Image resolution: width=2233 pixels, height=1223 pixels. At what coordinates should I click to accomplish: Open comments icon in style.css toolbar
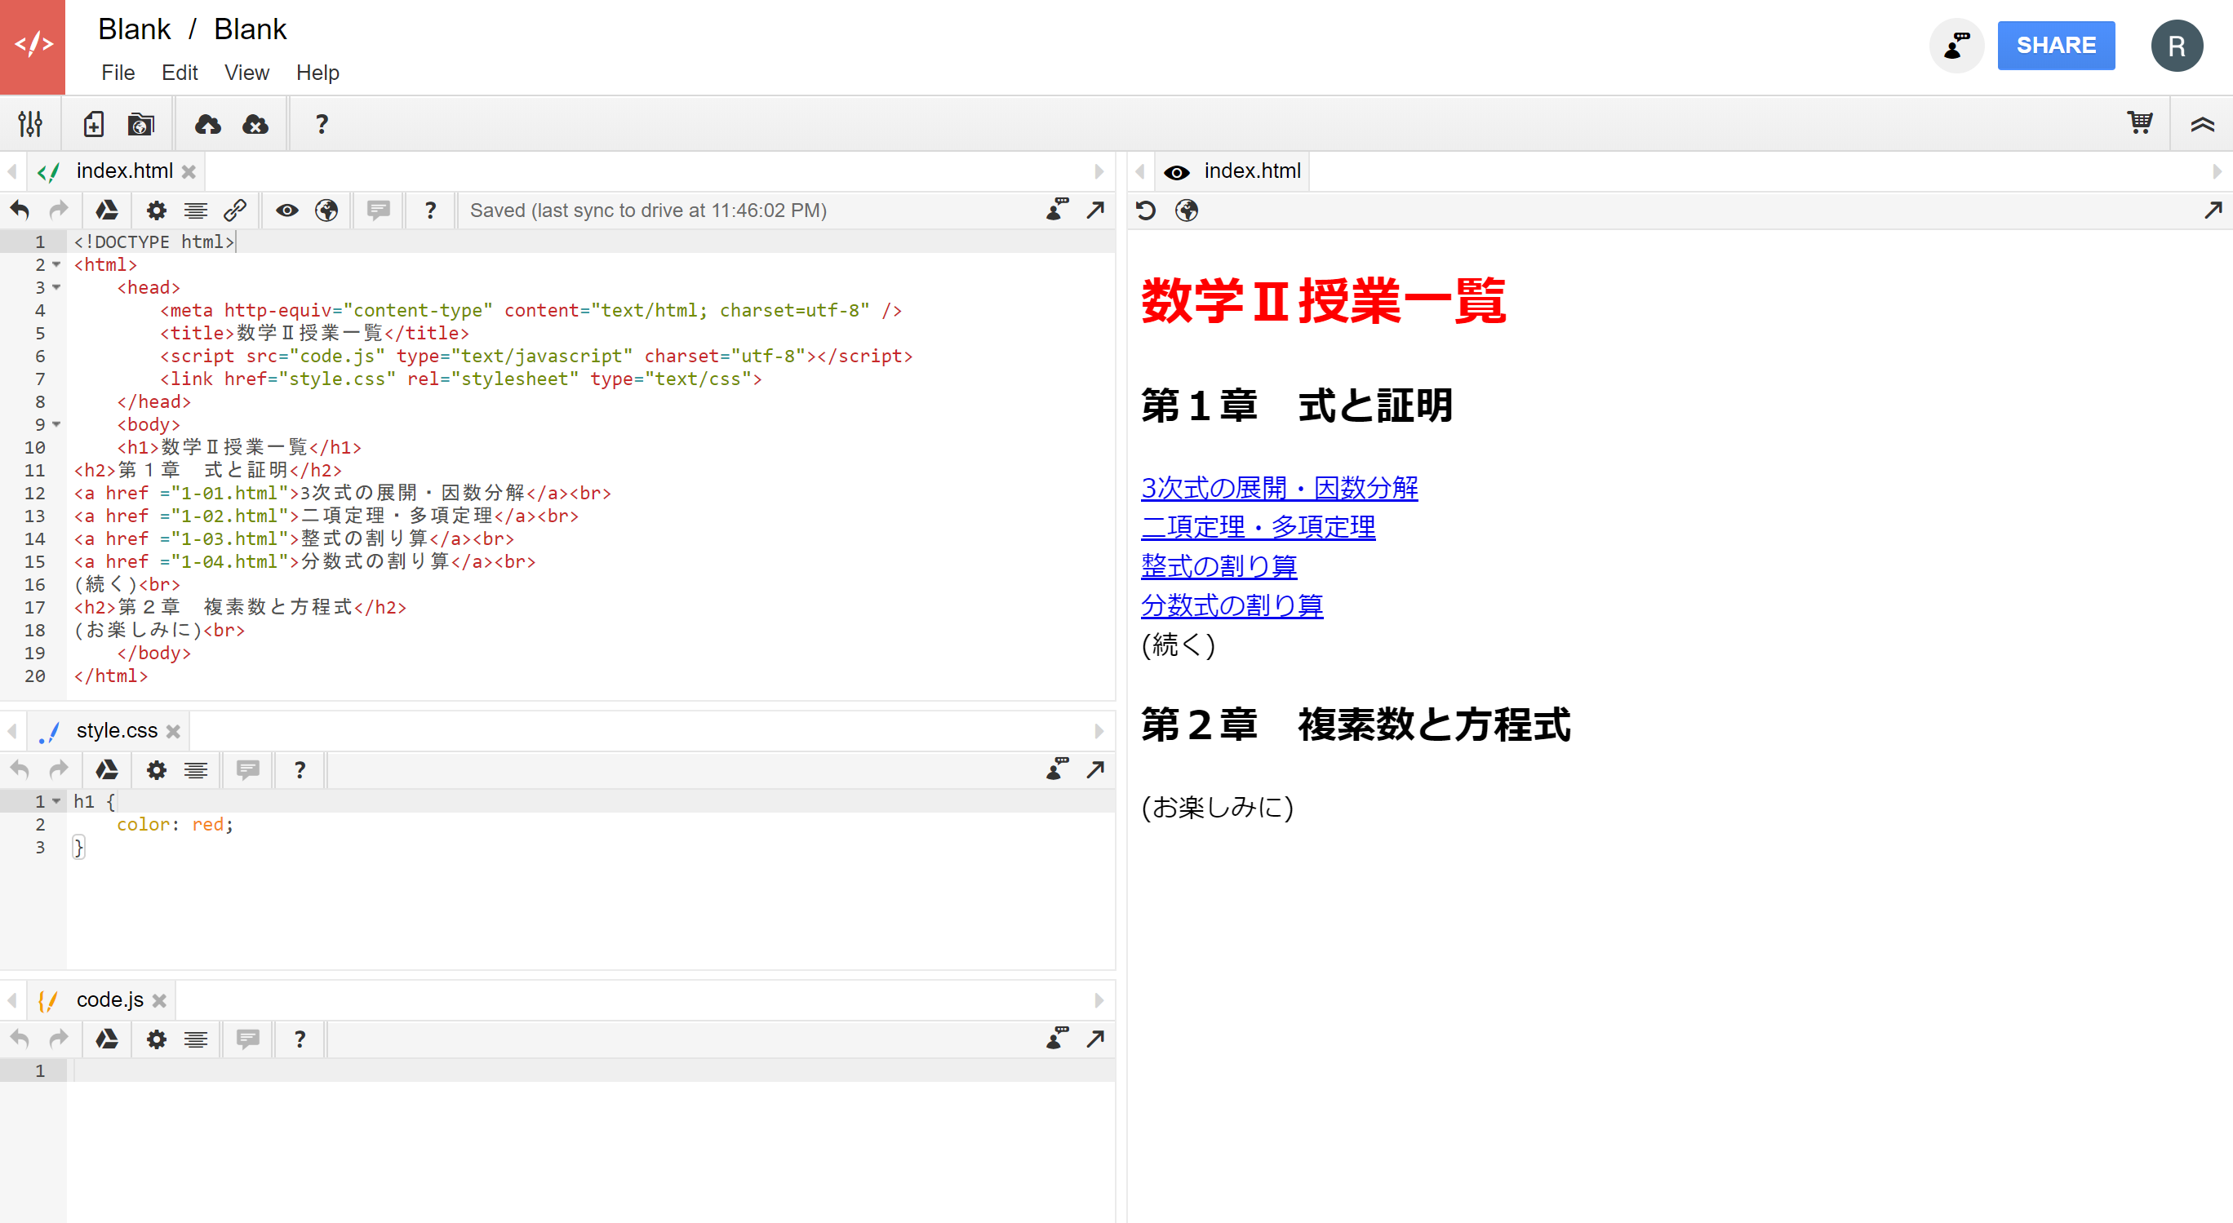[x=248, y=769]
